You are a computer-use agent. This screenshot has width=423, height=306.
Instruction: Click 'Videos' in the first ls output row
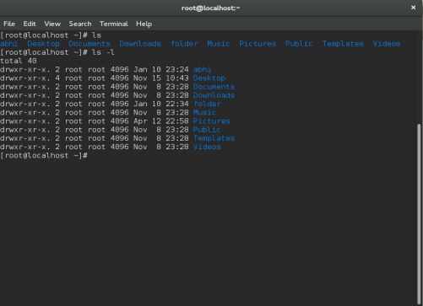(x=387, y=44)
